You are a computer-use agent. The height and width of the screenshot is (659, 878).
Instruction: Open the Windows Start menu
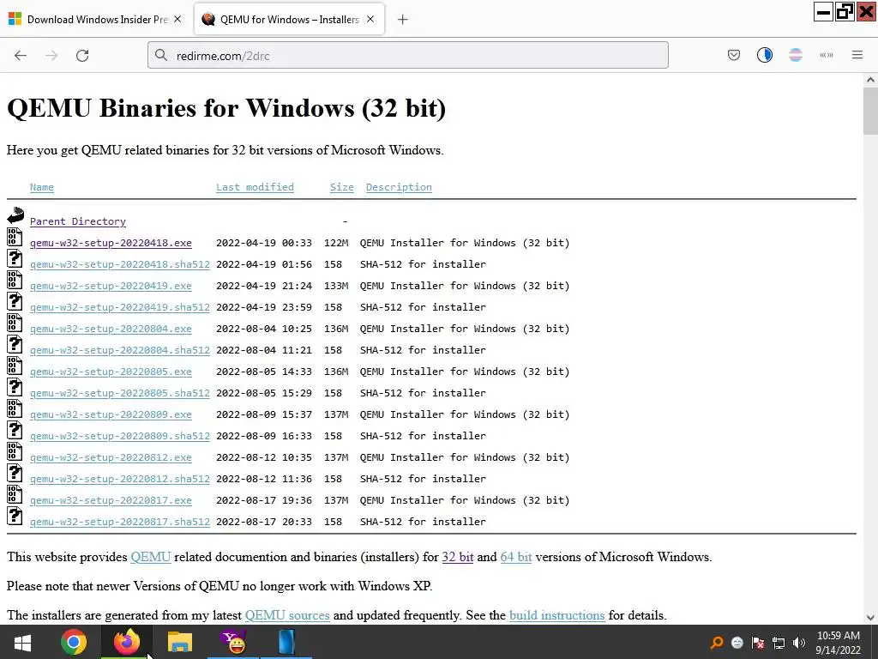pyautogui.click(x=22, y=642)
